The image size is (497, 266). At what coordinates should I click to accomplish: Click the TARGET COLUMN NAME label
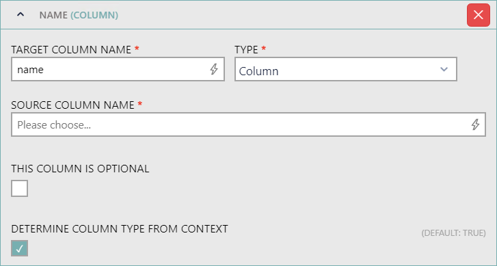pyautogui.click(x=71, y=50)
